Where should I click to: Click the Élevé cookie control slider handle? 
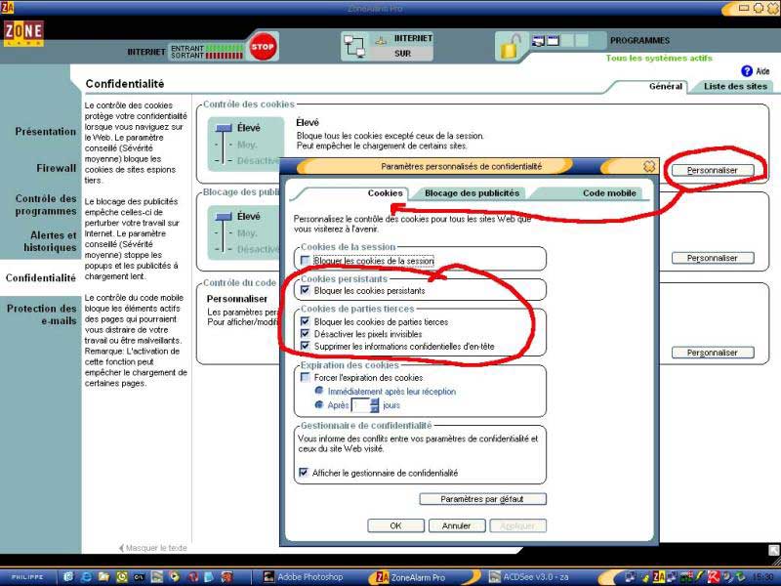pyautogui.click(x=225, y=128)
